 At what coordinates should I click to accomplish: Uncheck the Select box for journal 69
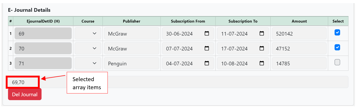[x=337, y=32]
